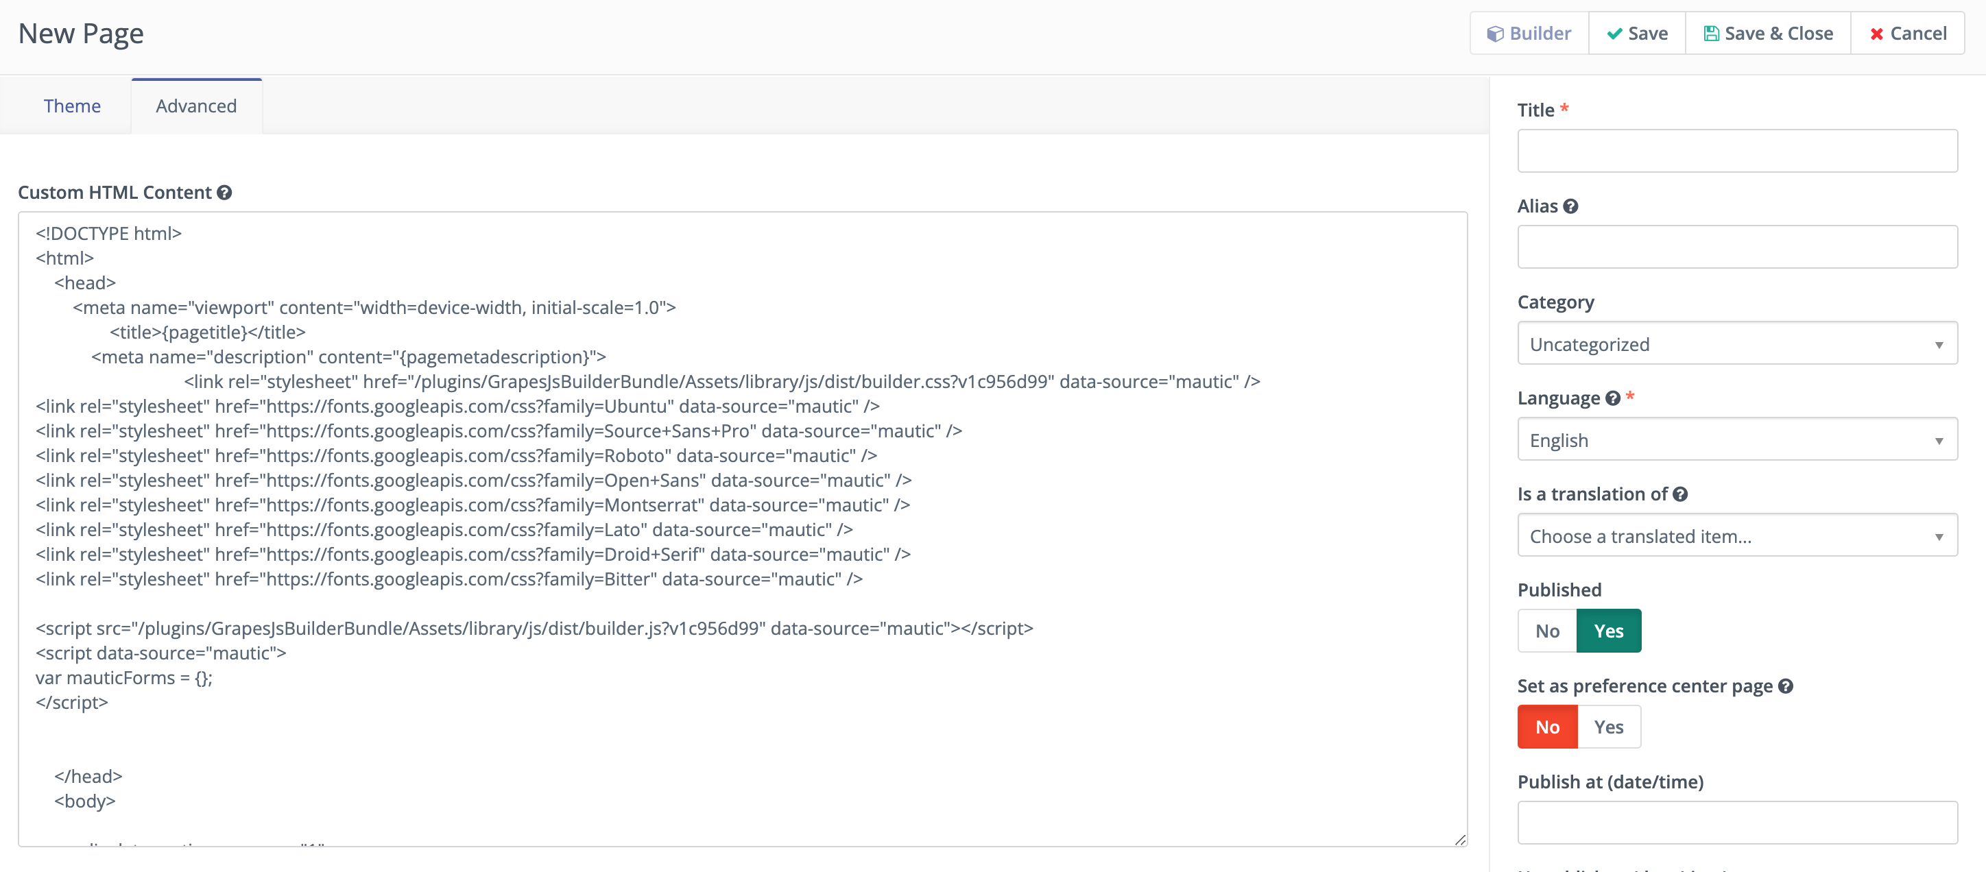The image size is (1986, 872).
Task: Open the Builder via cube icon button
Action: (x=1529, y=33)
